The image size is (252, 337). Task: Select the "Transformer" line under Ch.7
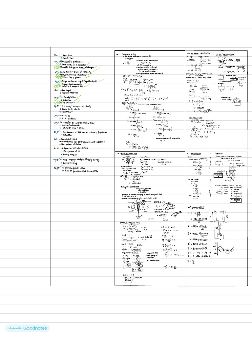point(67,112)
